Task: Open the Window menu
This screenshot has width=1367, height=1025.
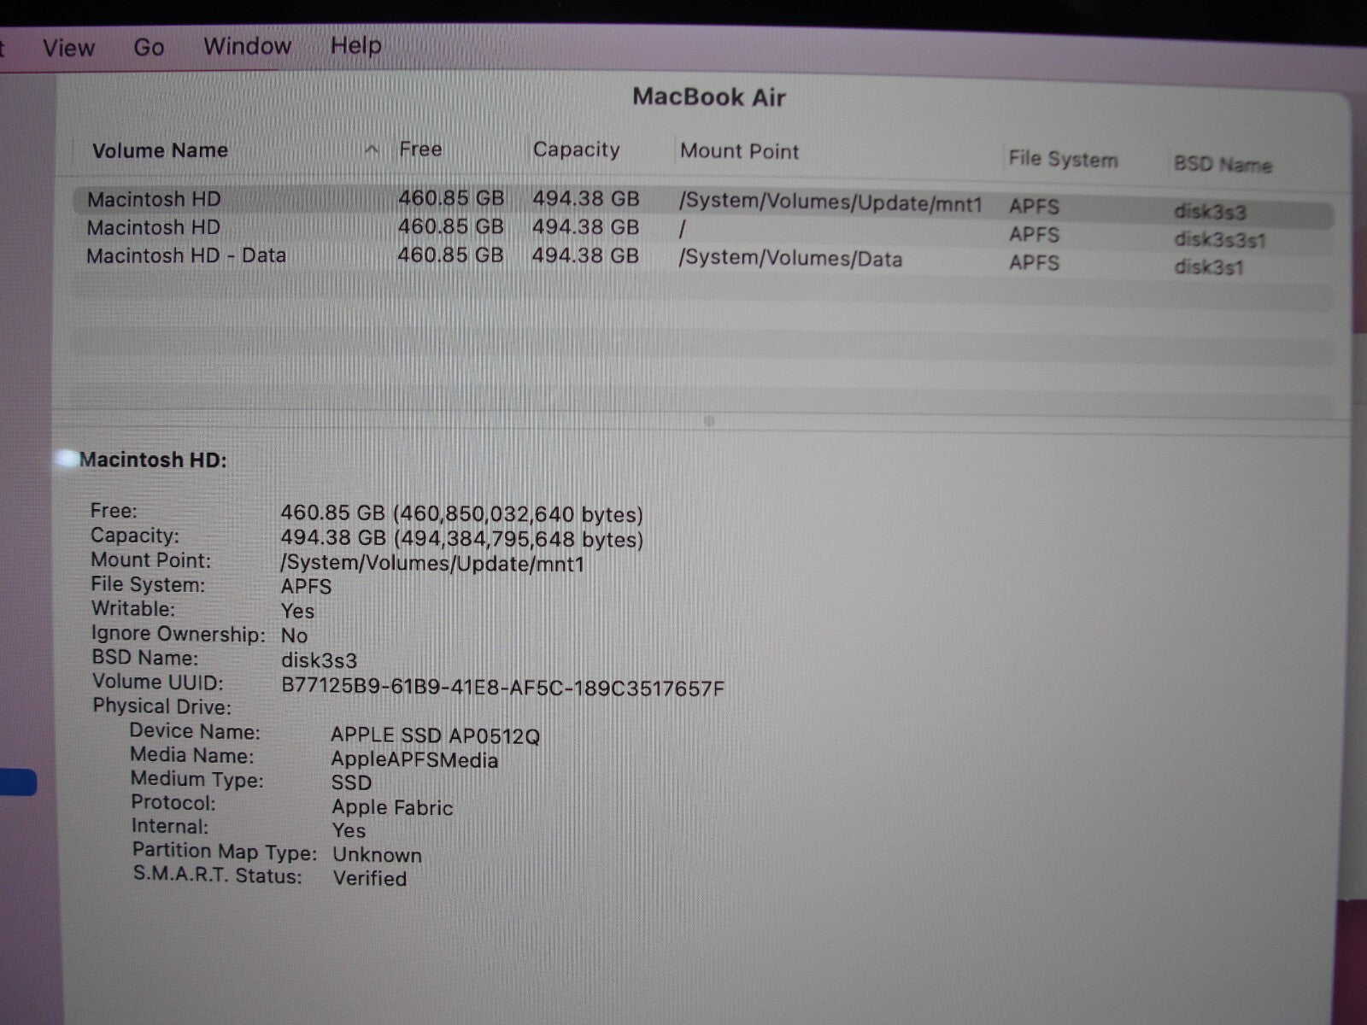Action: 247,46
